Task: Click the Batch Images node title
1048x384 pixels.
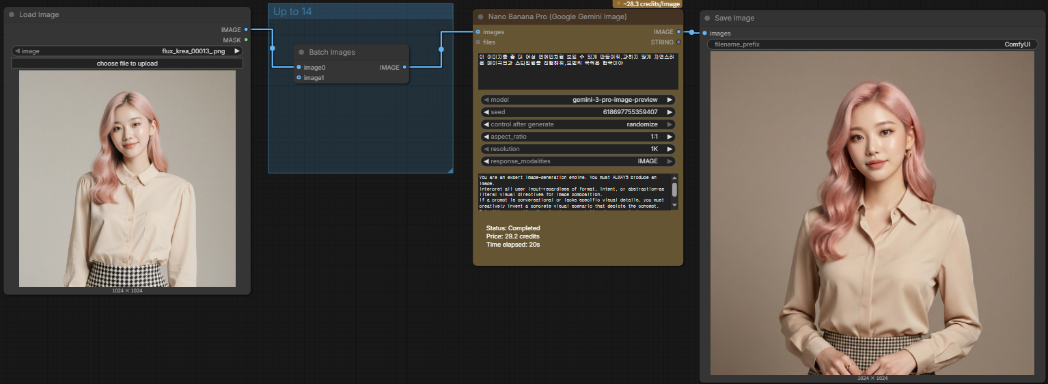Action: pos(332,52)
